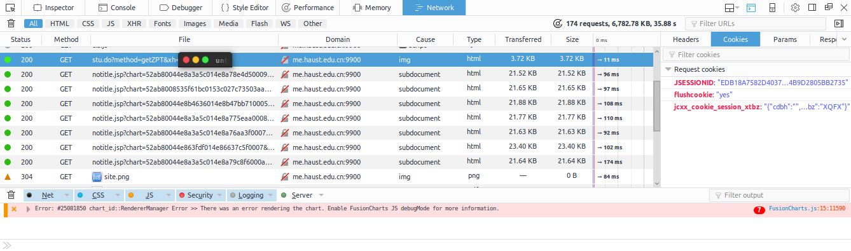Collapse the network details pane
Viewport: 851px width, 251px height.
click(839, 24)
